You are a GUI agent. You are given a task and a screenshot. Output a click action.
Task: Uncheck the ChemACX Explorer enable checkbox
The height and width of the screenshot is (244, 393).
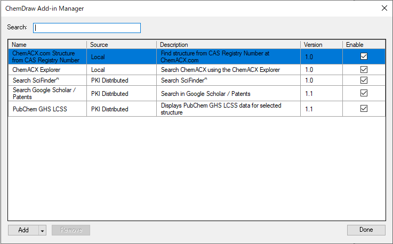click(x=364, y=69)
